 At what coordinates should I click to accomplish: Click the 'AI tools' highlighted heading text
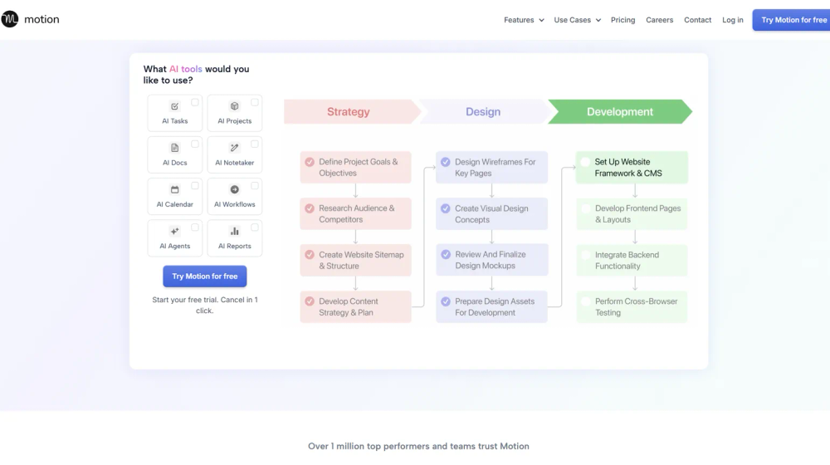coord(185,69)
